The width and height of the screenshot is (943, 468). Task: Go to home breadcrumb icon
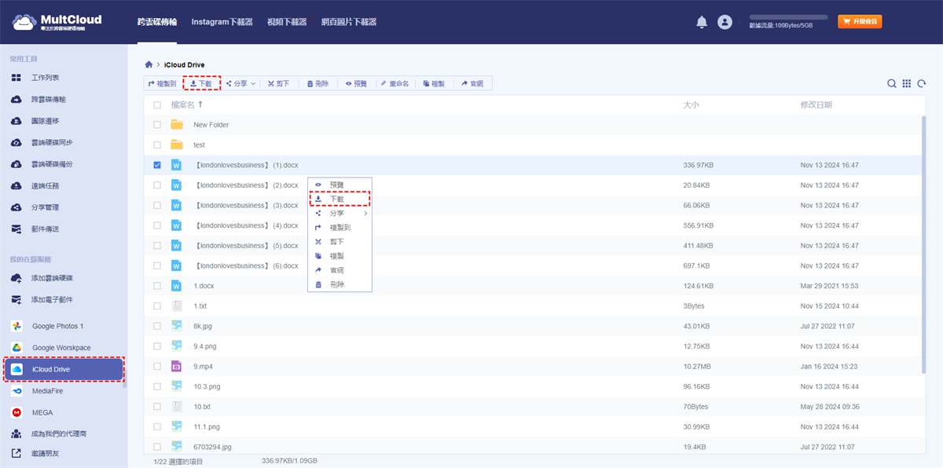coord(149,64)
